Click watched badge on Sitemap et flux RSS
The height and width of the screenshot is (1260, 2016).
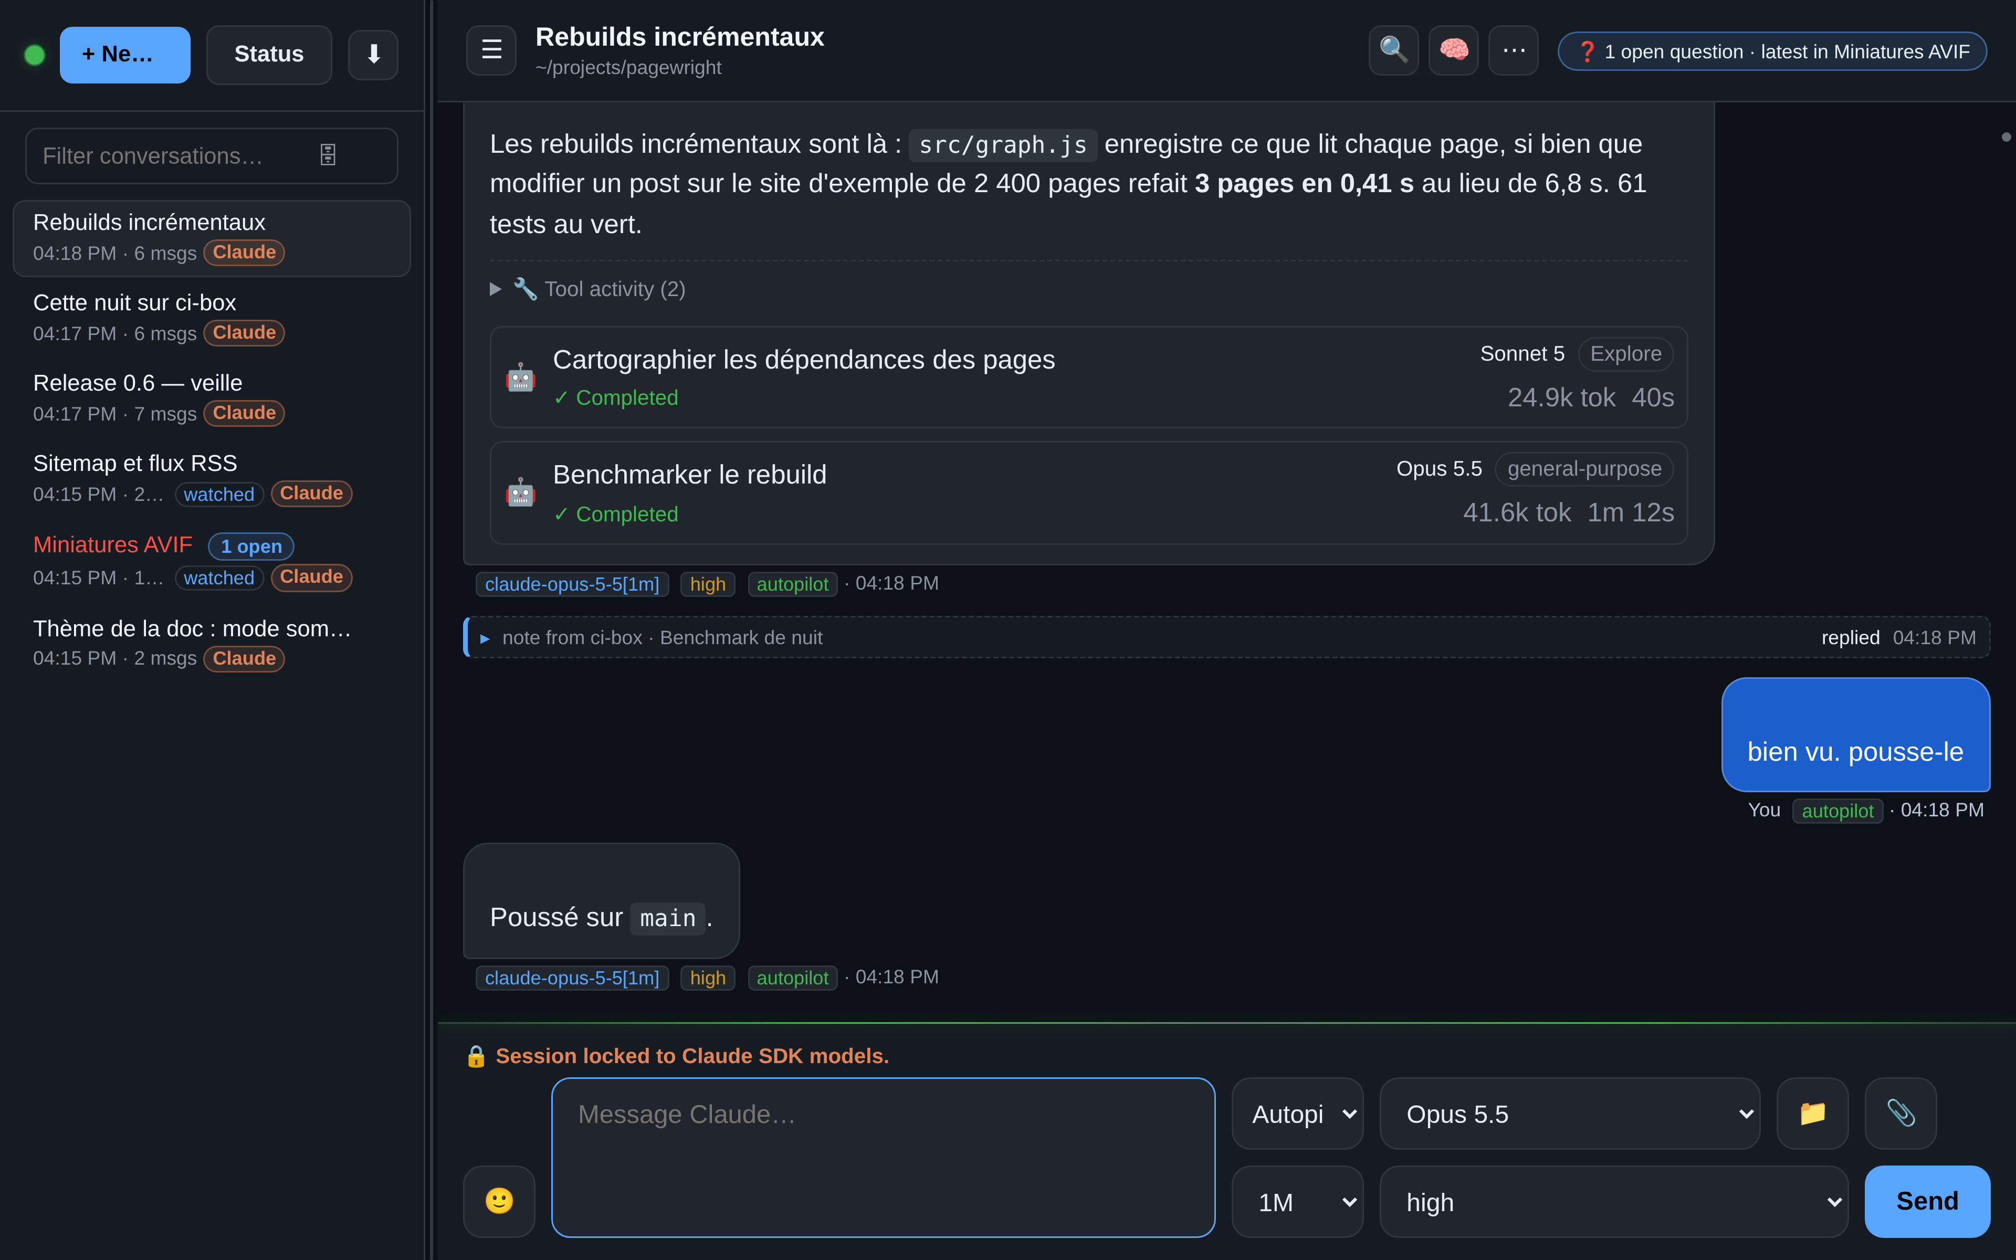point(219,494)
